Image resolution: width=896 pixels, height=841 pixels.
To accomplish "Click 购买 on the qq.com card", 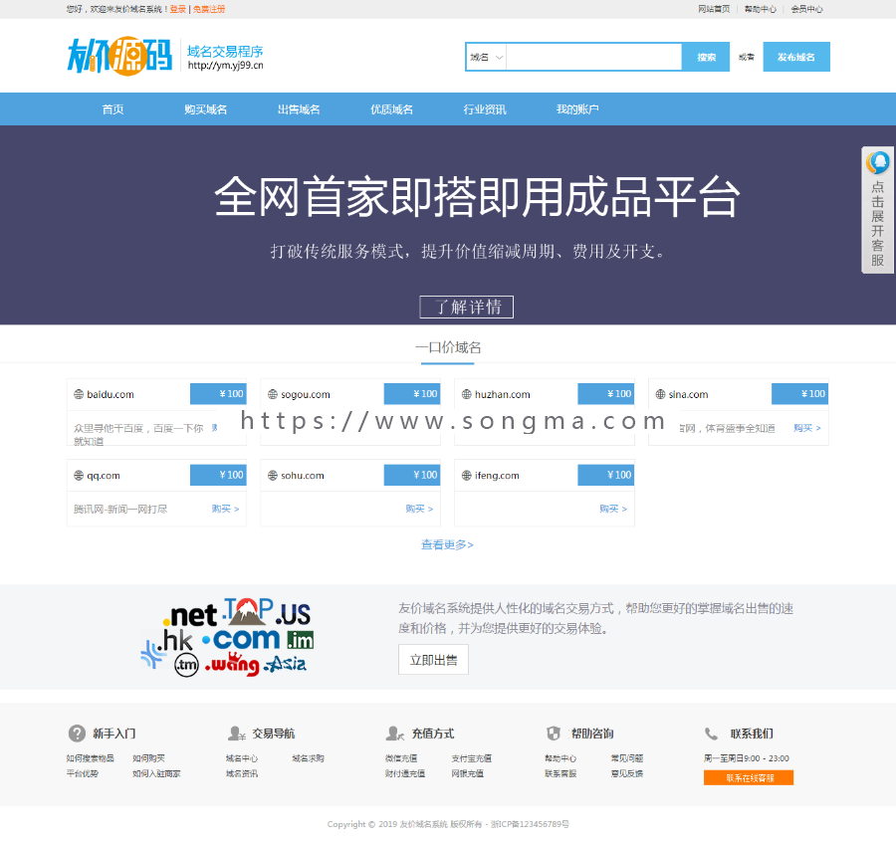I will point(225,509).
